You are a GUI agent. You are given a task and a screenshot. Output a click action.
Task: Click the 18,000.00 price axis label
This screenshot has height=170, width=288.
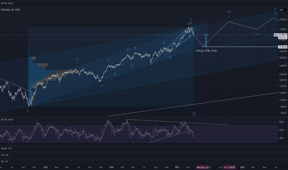point(283,57)
